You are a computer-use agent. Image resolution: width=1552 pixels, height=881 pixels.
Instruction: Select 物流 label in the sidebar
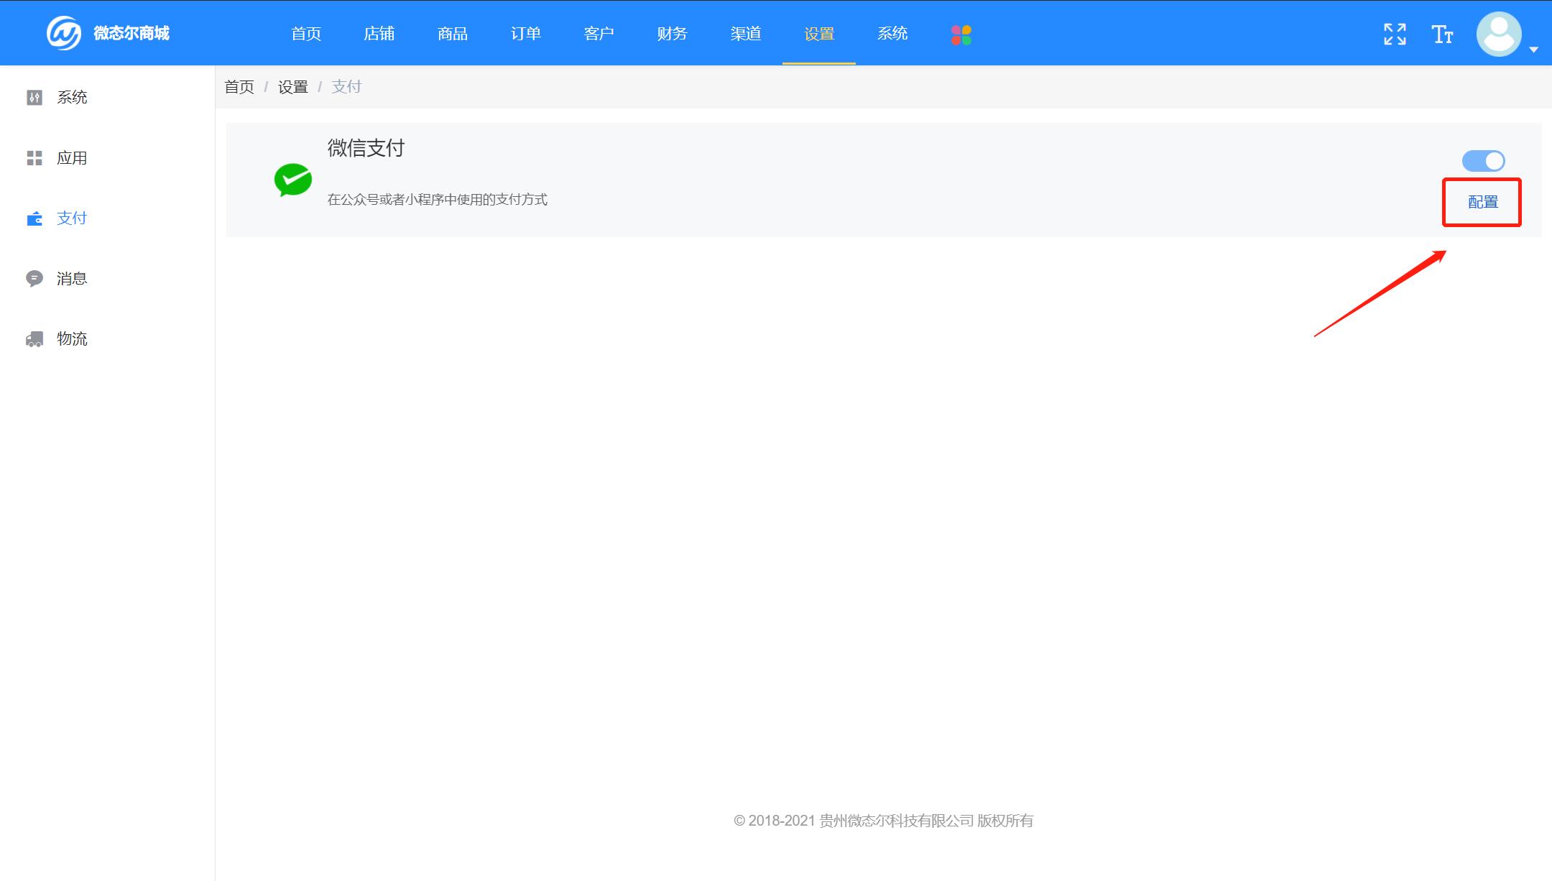click(72, 338)
